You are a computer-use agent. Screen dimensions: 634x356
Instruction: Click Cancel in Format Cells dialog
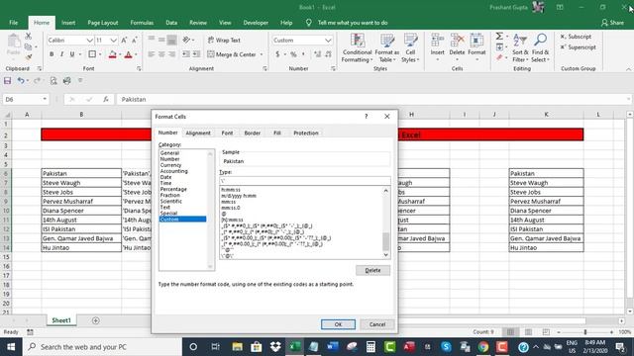(x=376, y=324)
